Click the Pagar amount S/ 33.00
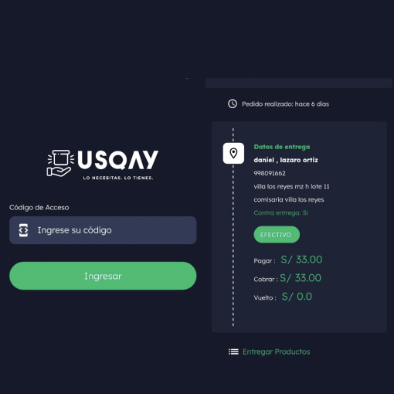This screenshot has height=394, width=394. pos(301,260)
